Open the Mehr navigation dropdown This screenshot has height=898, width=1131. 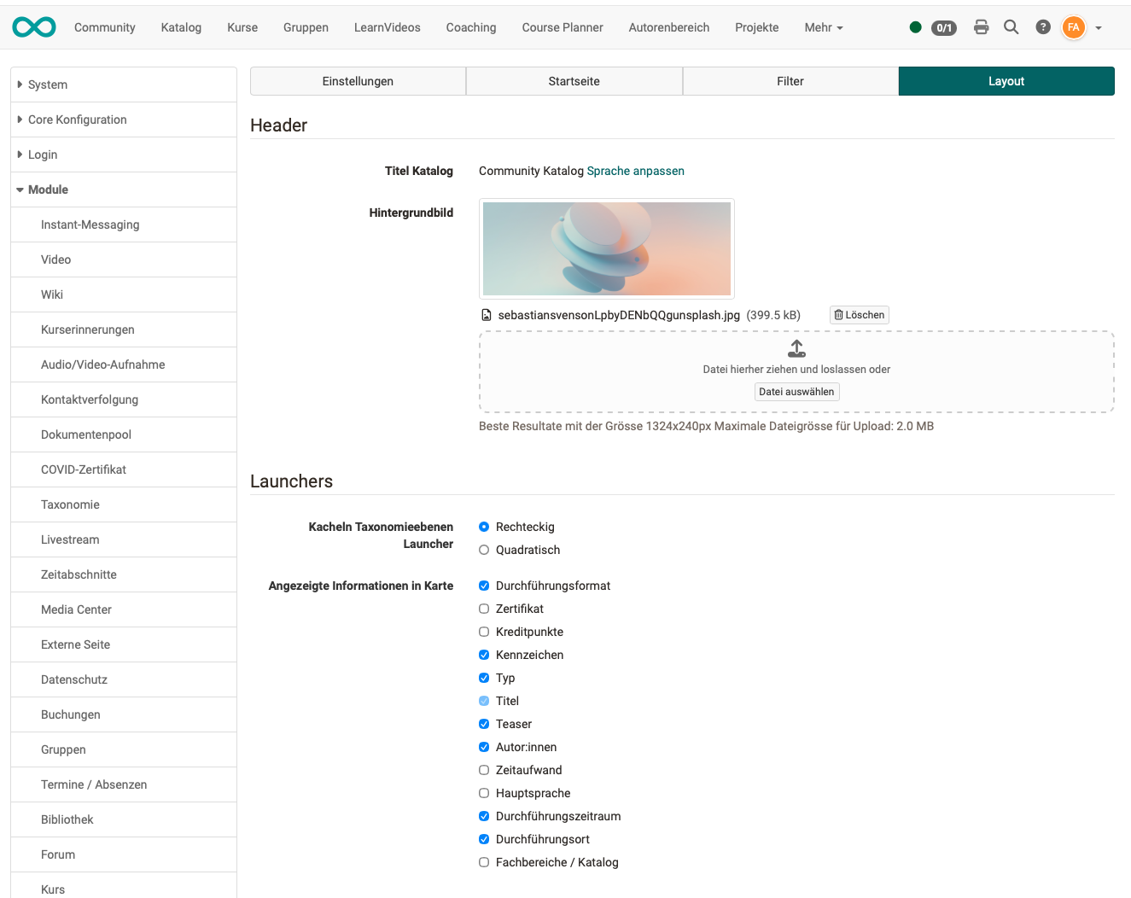822,26
